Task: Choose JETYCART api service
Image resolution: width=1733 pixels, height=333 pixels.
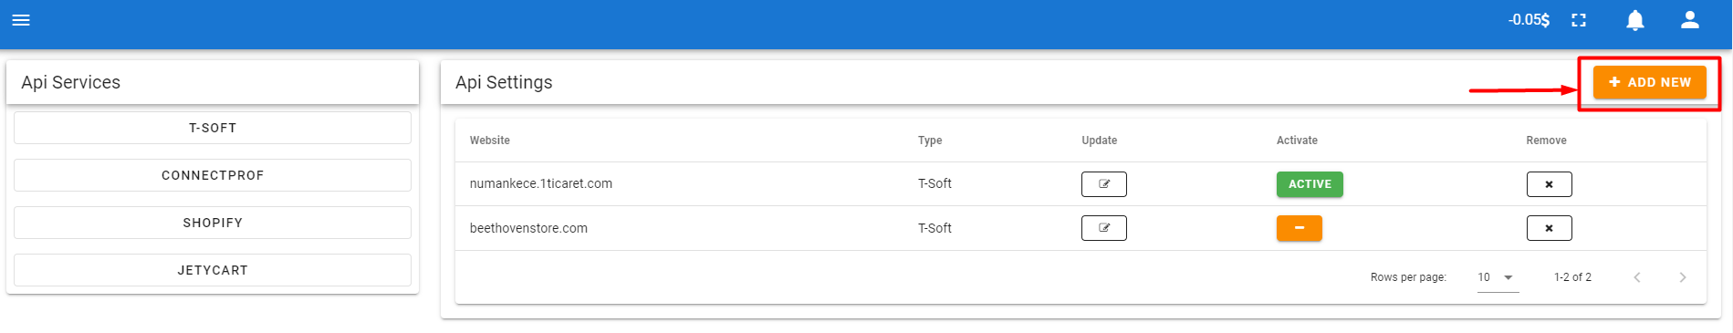Action: coord(213,270)
